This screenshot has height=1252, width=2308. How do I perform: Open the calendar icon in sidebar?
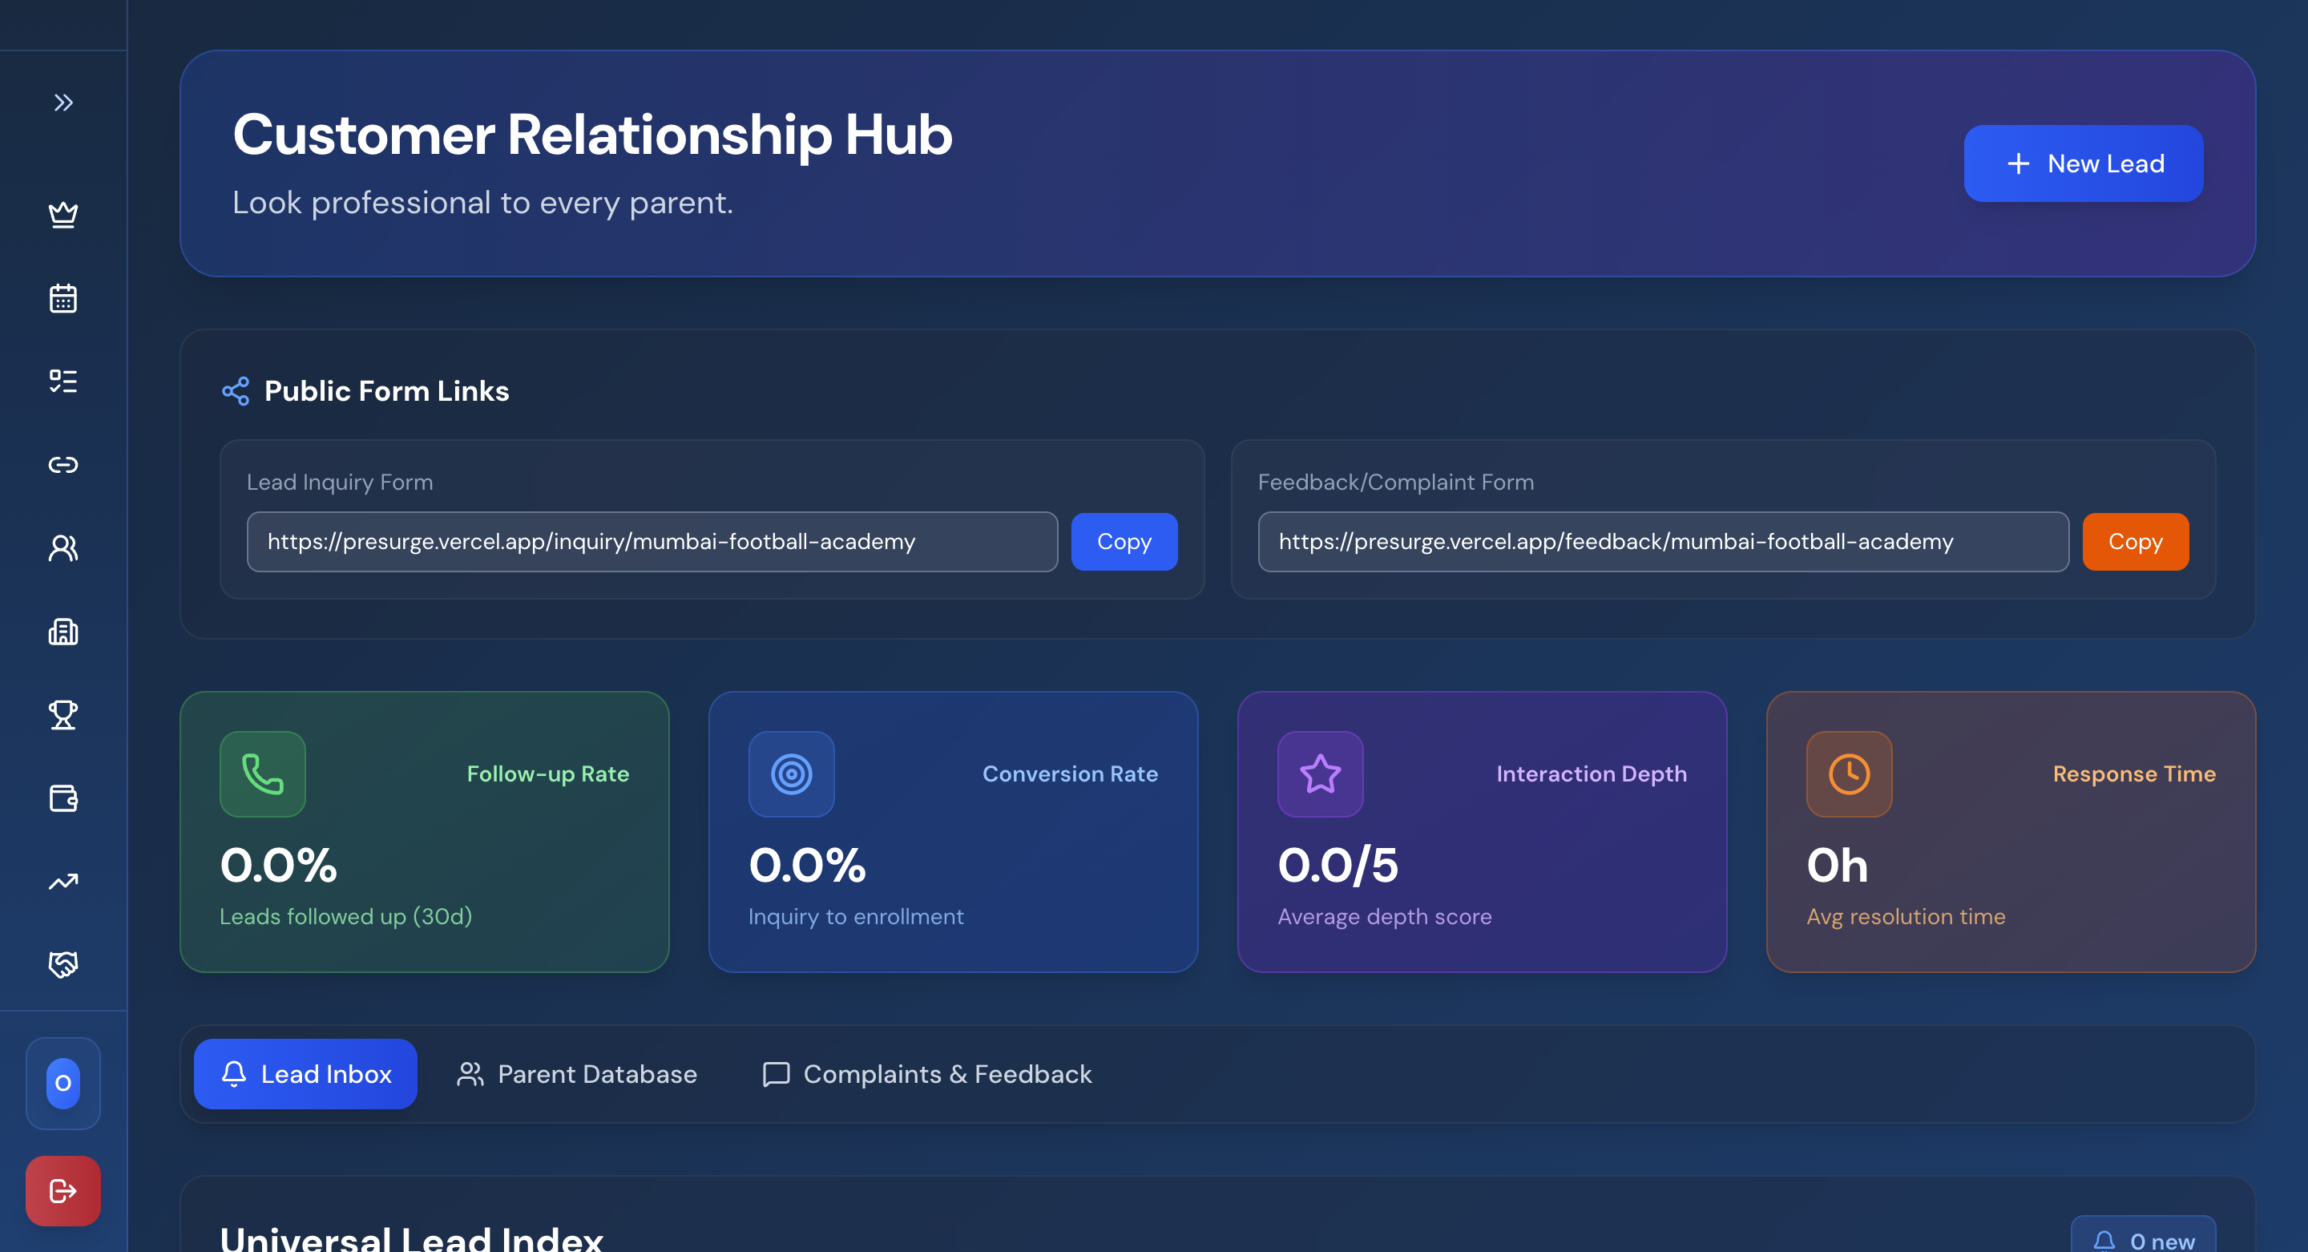click(x=63, y=298)
